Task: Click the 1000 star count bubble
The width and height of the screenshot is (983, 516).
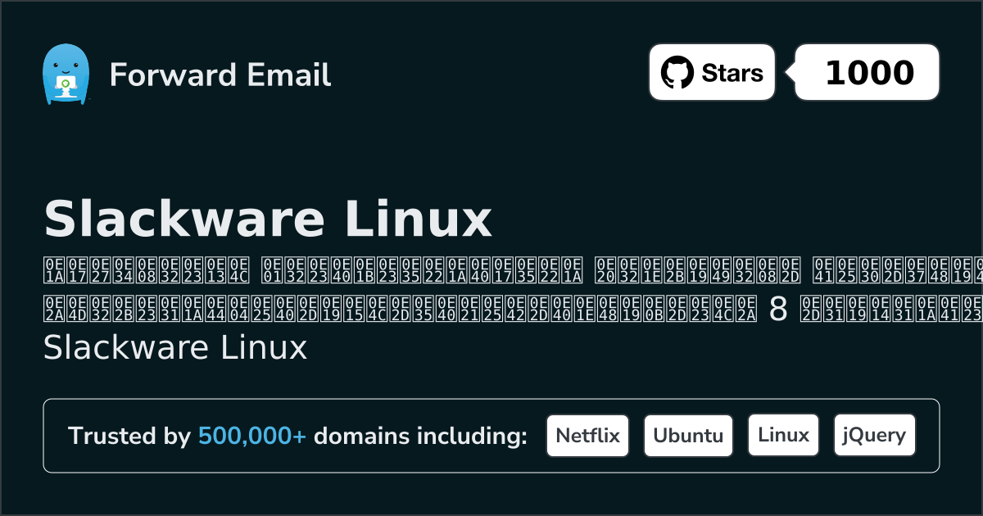Action: coord(866,72)
